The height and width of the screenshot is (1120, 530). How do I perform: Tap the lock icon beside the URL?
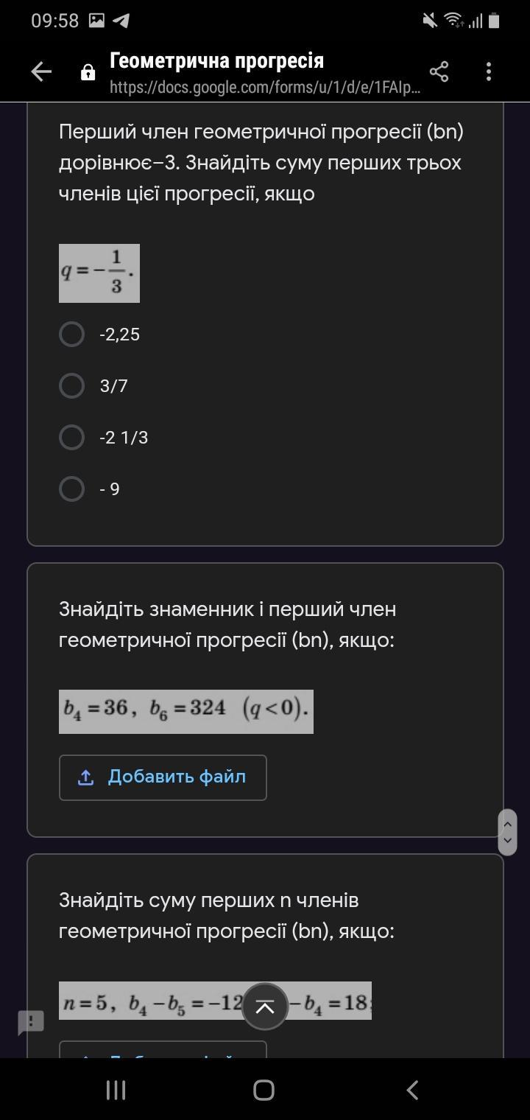pyautogui.click(x=88, y=72)
